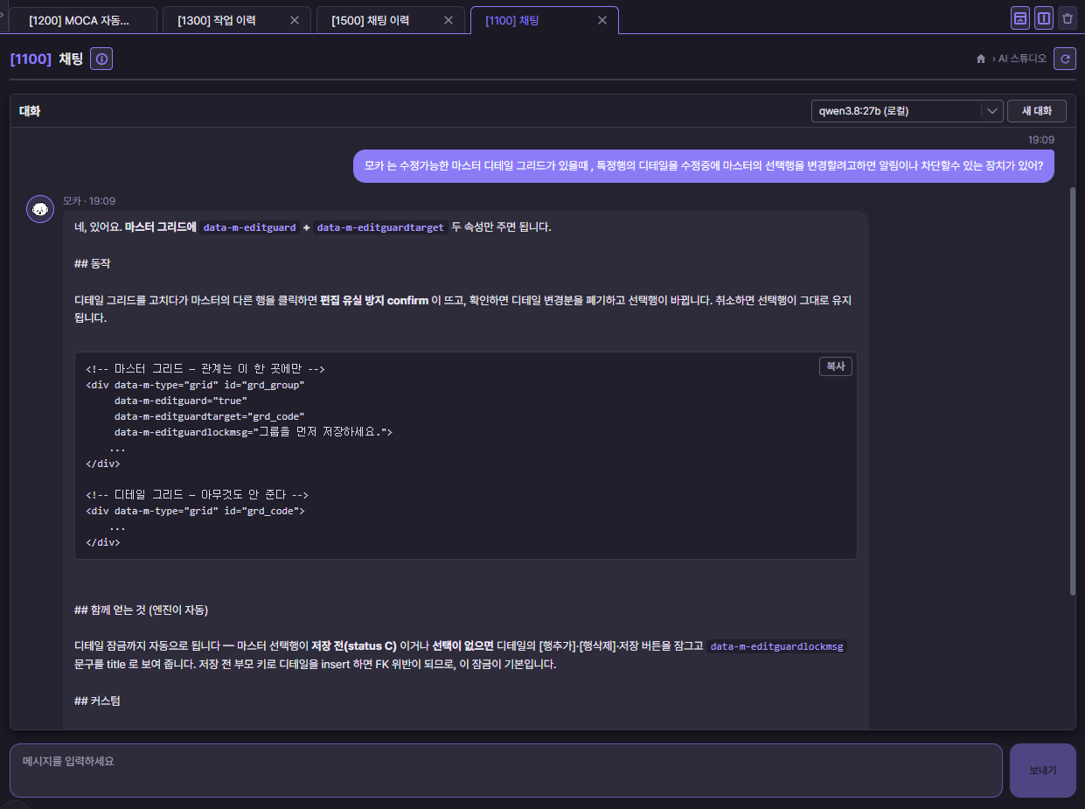
Task: Click the data-m-editguardlockmsg inline code chip
Action: click(x=776, y=646)
